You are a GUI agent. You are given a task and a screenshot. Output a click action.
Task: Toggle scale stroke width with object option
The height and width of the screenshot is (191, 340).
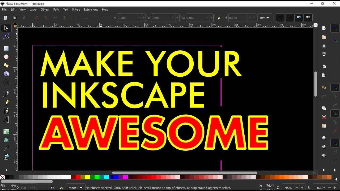click(x=280, y=18)
